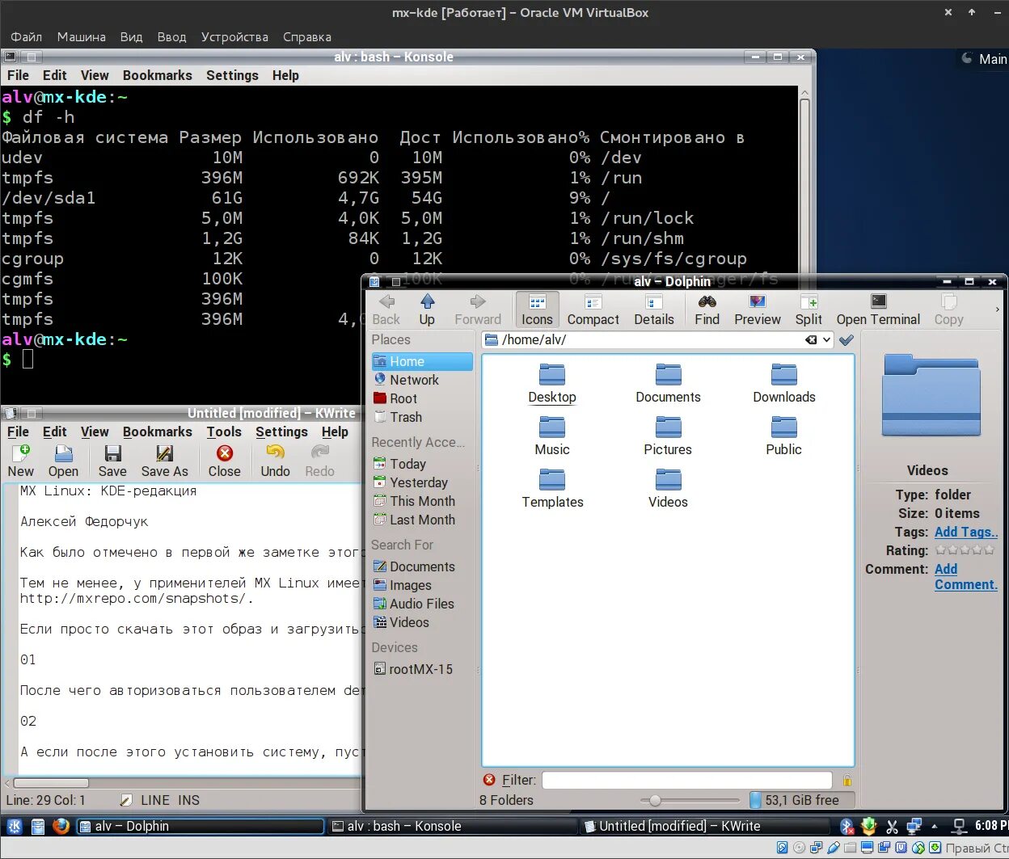
Task: Open Konsole Bookmarks menu
Action: coord(157,75)
